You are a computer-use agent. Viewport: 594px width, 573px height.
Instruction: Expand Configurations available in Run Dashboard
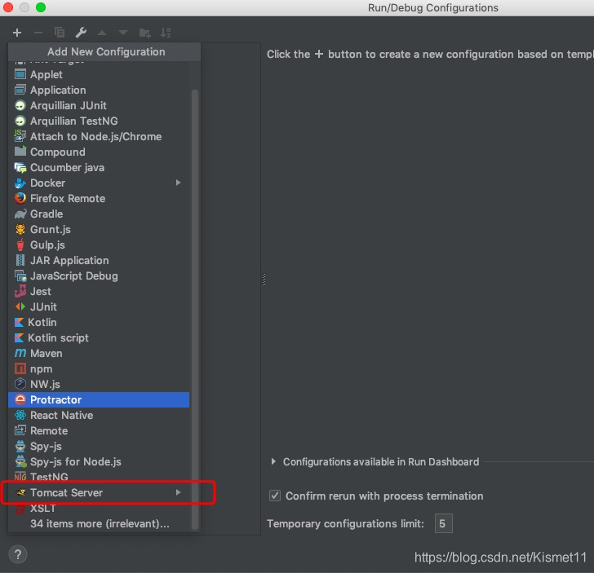(x=273, y=461)
